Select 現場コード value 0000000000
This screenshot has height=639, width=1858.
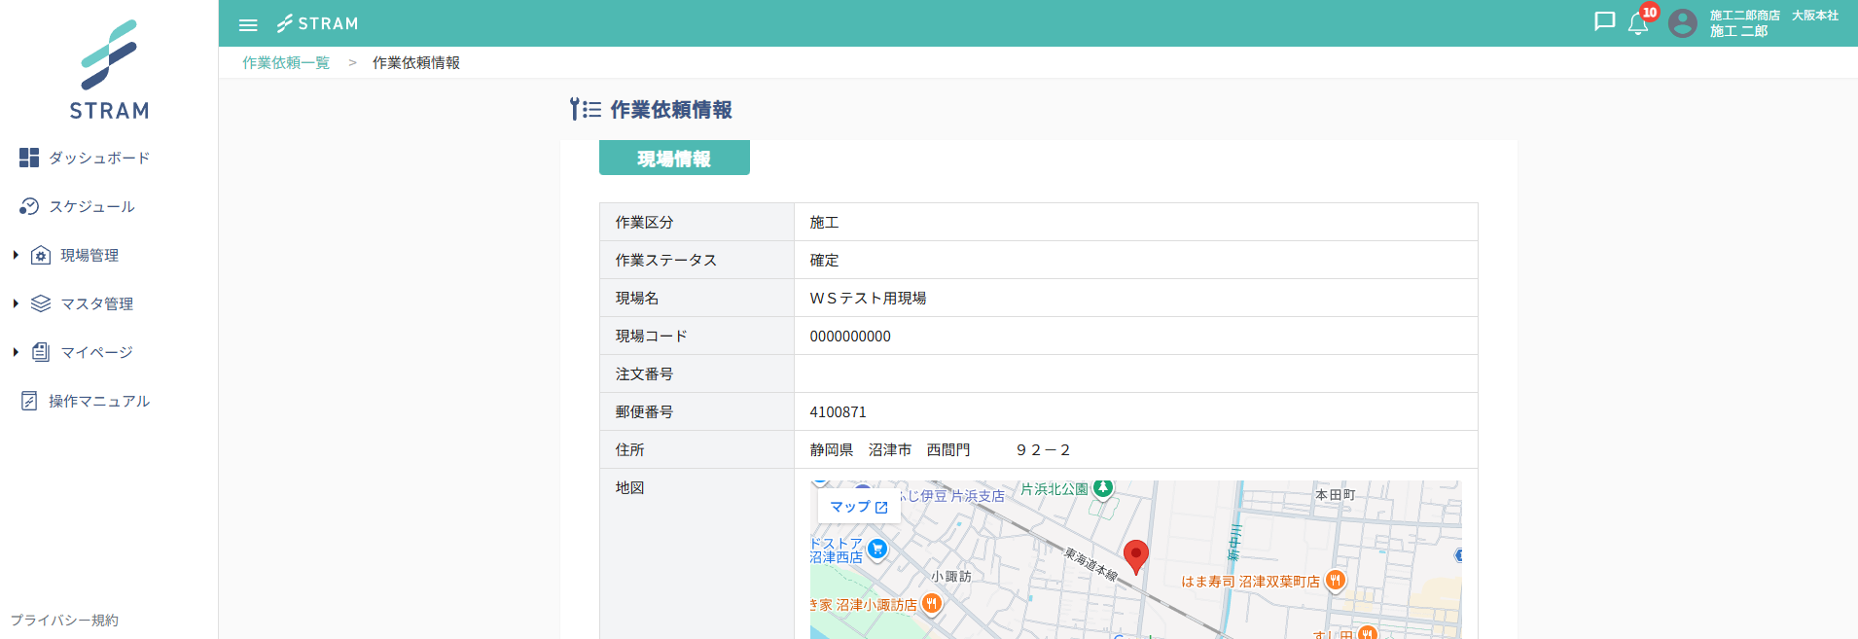point(850,336)
